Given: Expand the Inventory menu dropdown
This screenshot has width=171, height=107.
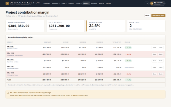Looking at the screenshot, I should [56, 3].
